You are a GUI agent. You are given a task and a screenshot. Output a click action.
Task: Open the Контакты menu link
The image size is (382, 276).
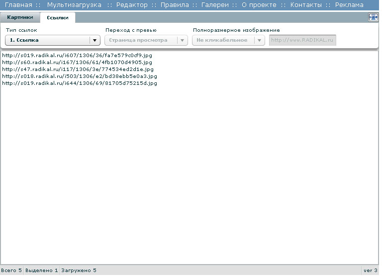pyautogui.click(x=305, y=5)
